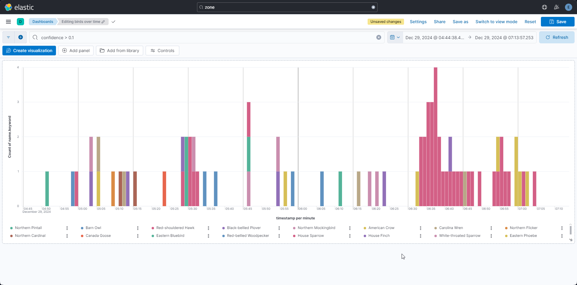Open the help menu icon
The height and width of the screenshot is (285, 577).
click(545, 7)
